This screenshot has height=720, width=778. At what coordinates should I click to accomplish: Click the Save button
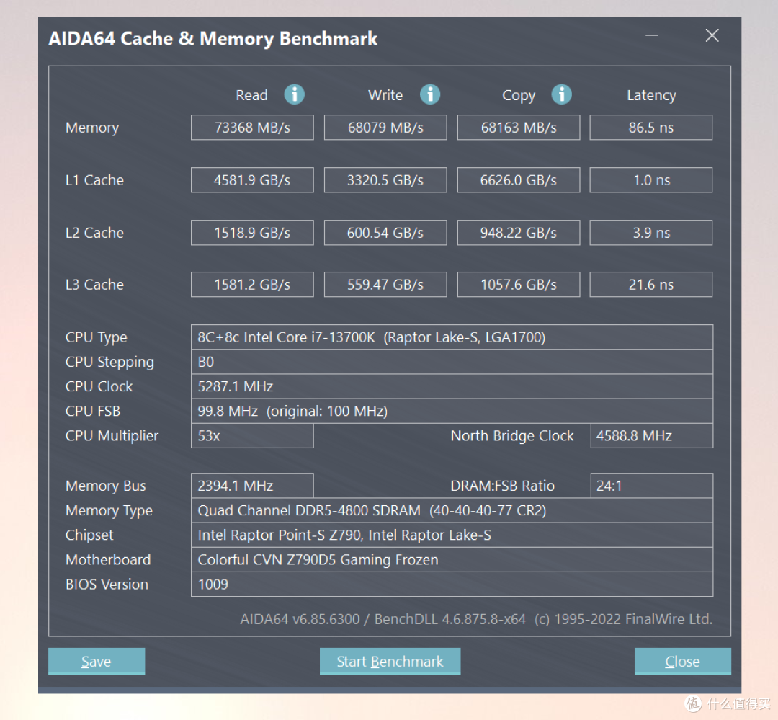pyautogui.click(x=97, y=661)
